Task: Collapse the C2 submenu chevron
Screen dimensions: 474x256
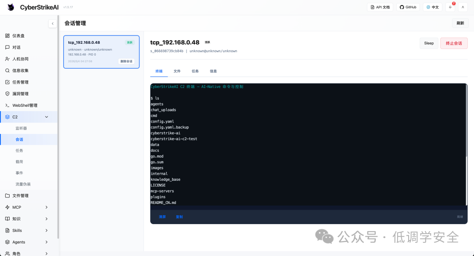Action: [x=47, y=117]
